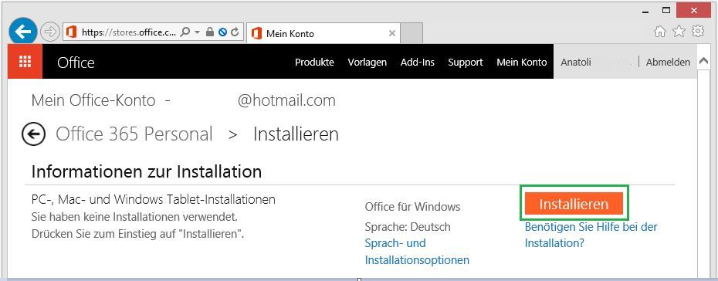
Task: Click the orange Installieren button
Action: click(x=574, y=204)
